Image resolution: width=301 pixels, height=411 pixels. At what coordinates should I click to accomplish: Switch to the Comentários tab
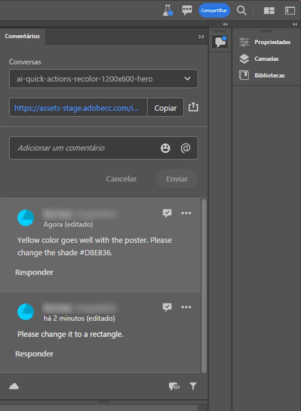coord(22,36)
